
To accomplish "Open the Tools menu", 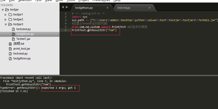I will pyautogui.click(x=71, y=1).
